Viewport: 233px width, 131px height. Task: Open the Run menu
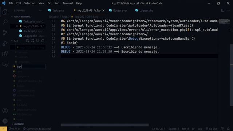(57, 3)
